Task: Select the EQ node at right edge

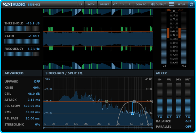Action: (x=152, y=101)
